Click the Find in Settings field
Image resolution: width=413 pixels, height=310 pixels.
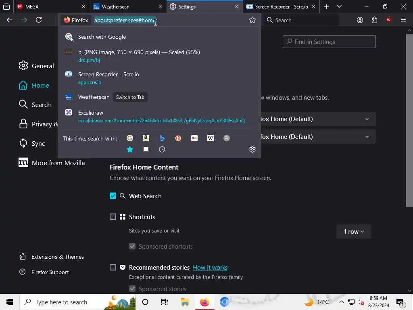click(329, 42)
